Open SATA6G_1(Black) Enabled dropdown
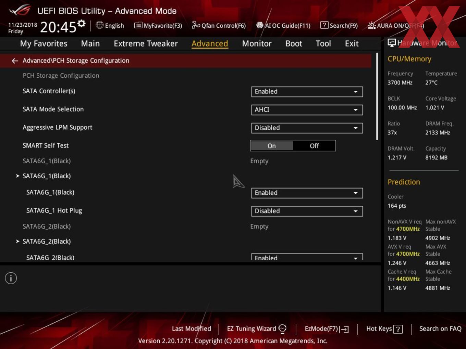Viewport: 466px width, 349px height. [x=307, y=193]
